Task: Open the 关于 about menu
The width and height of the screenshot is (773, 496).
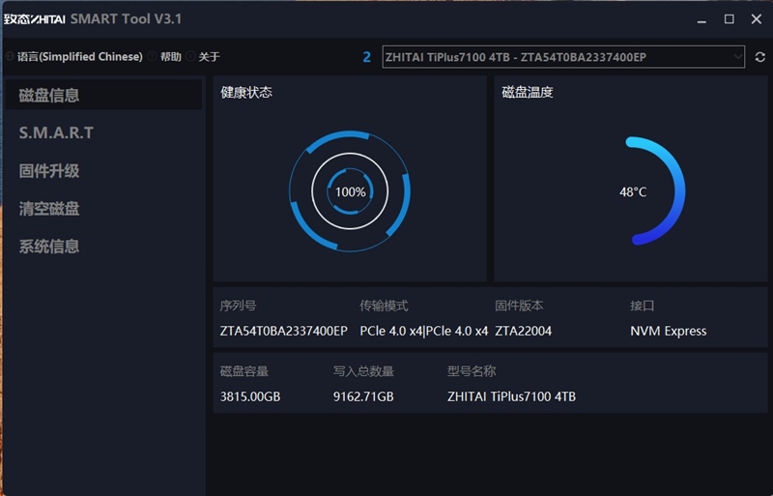Action: 209,57
